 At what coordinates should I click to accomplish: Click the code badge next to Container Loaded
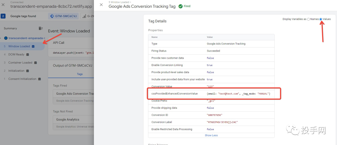coord(35,63)
